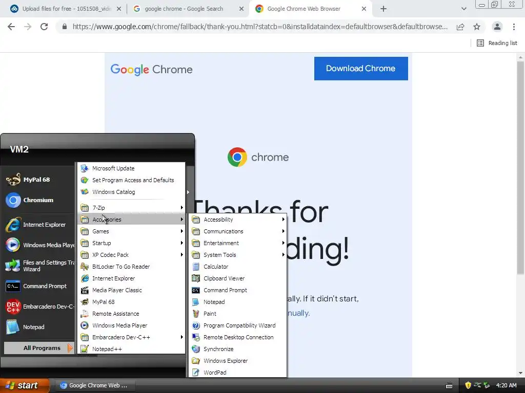Screen dimensions: 525x393
Task: Launch Media Player Classic
Action: click(131, 290)
